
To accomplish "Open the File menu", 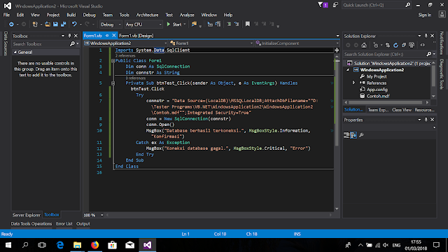I will [x=6, y=15].
